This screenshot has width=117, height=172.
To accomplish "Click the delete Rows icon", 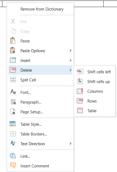I will point(80,101).
